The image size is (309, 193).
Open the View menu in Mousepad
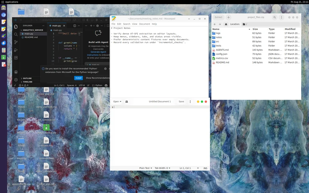click(135, 24)
